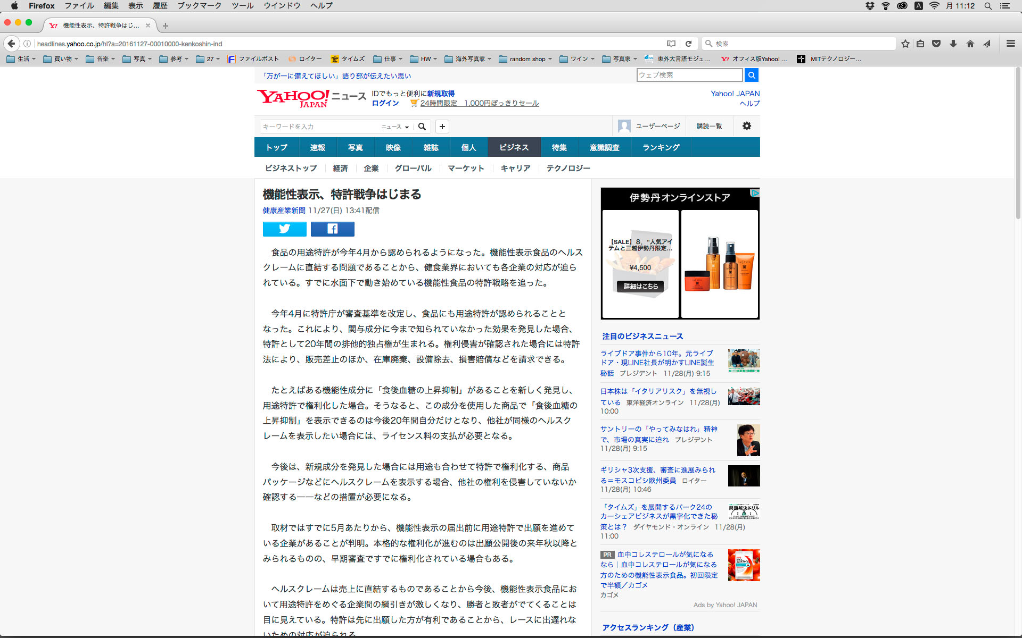The image size is (1022, 638).
Task: Open the settings gear on Yahoo News
Action: 746,126
